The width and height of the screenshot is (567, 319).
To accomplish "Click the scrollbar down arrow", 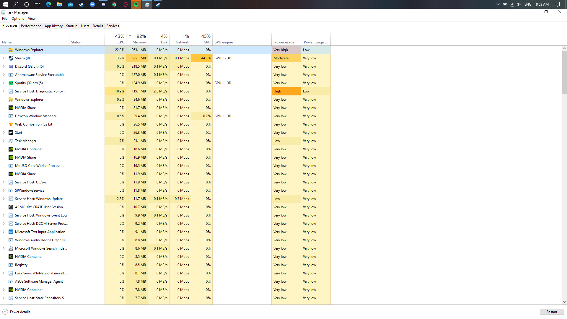I will 564,302.
